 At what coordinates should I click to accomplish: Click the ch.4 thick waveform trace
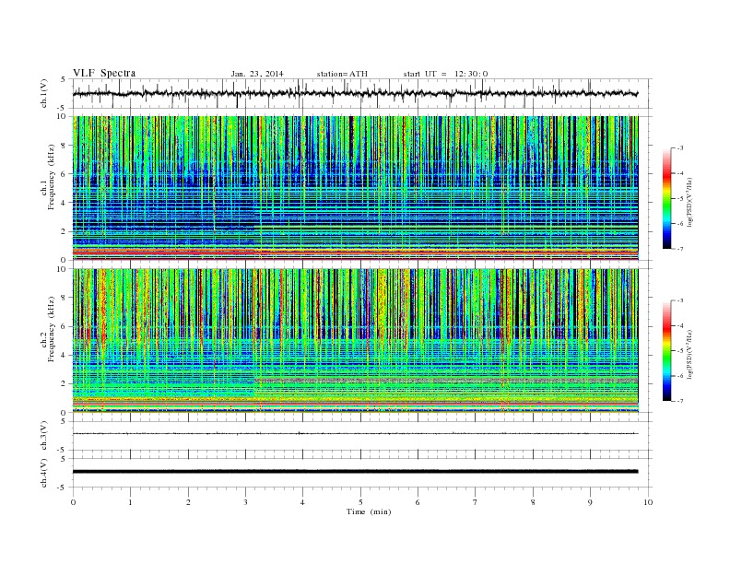coord(356,472)
